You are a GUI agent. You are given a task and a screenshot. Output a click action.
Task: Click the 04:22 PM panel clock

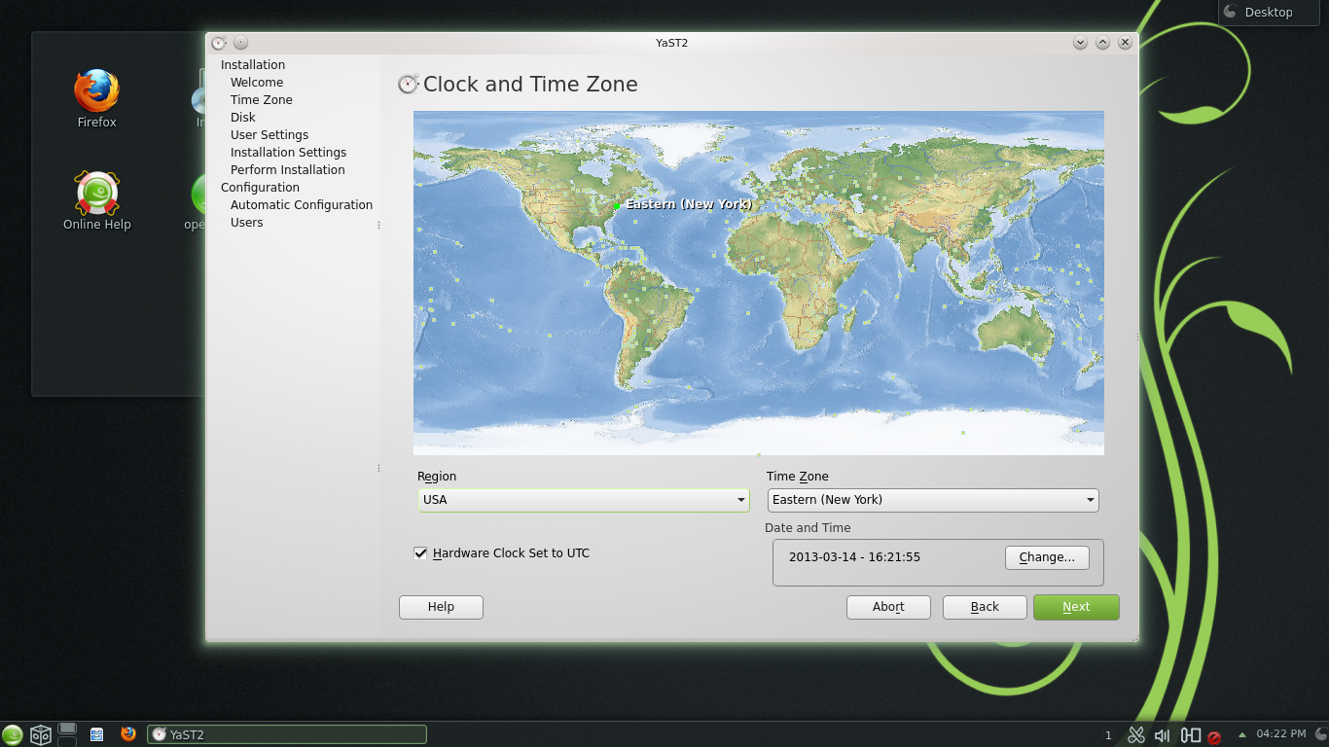tap(1280, 734)
